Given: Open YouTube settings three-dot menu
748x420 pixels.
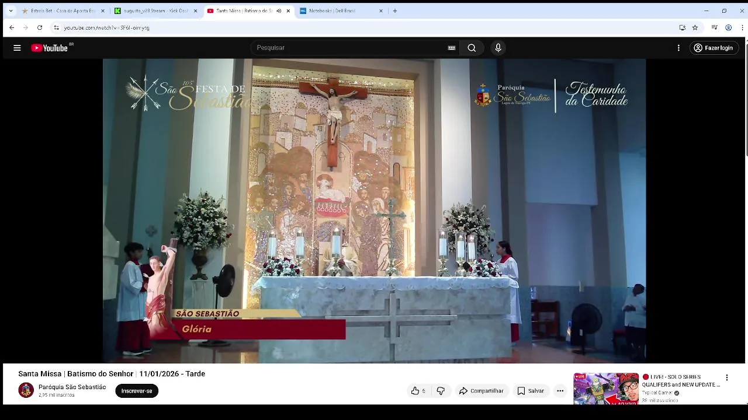Looking at the screenshot, I should [678, 48].
